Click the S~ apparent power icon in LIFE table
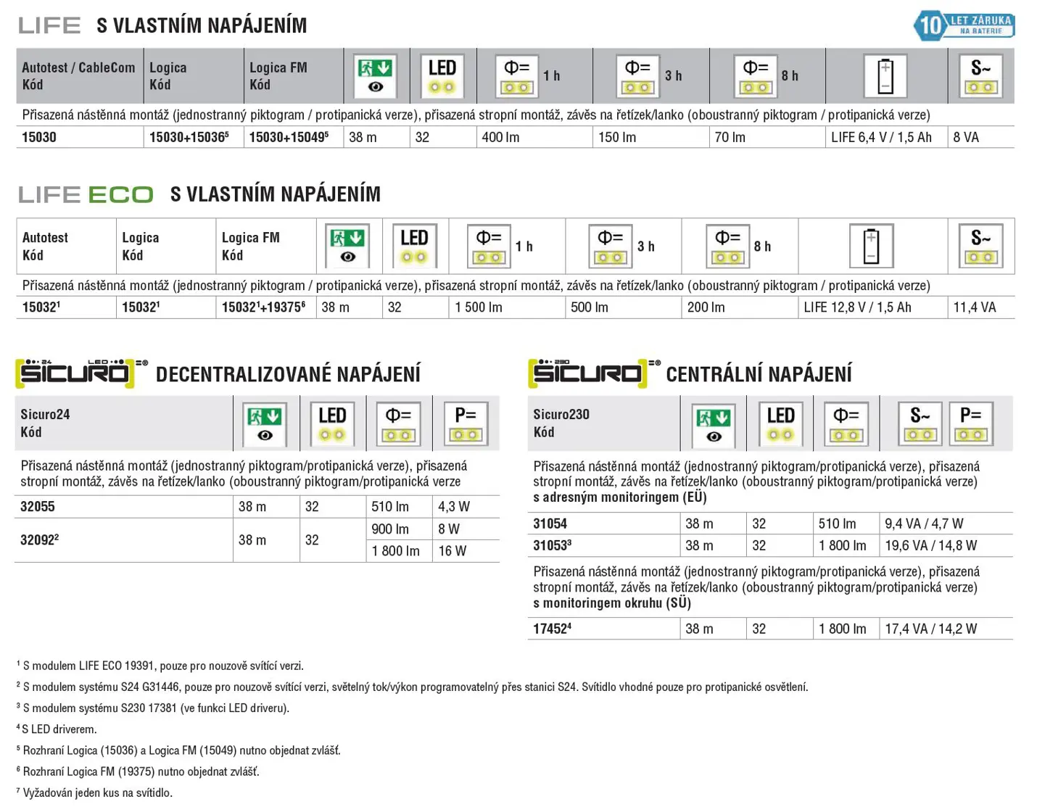The width and height of the screenshot is (1037, 807). (981, 76)
